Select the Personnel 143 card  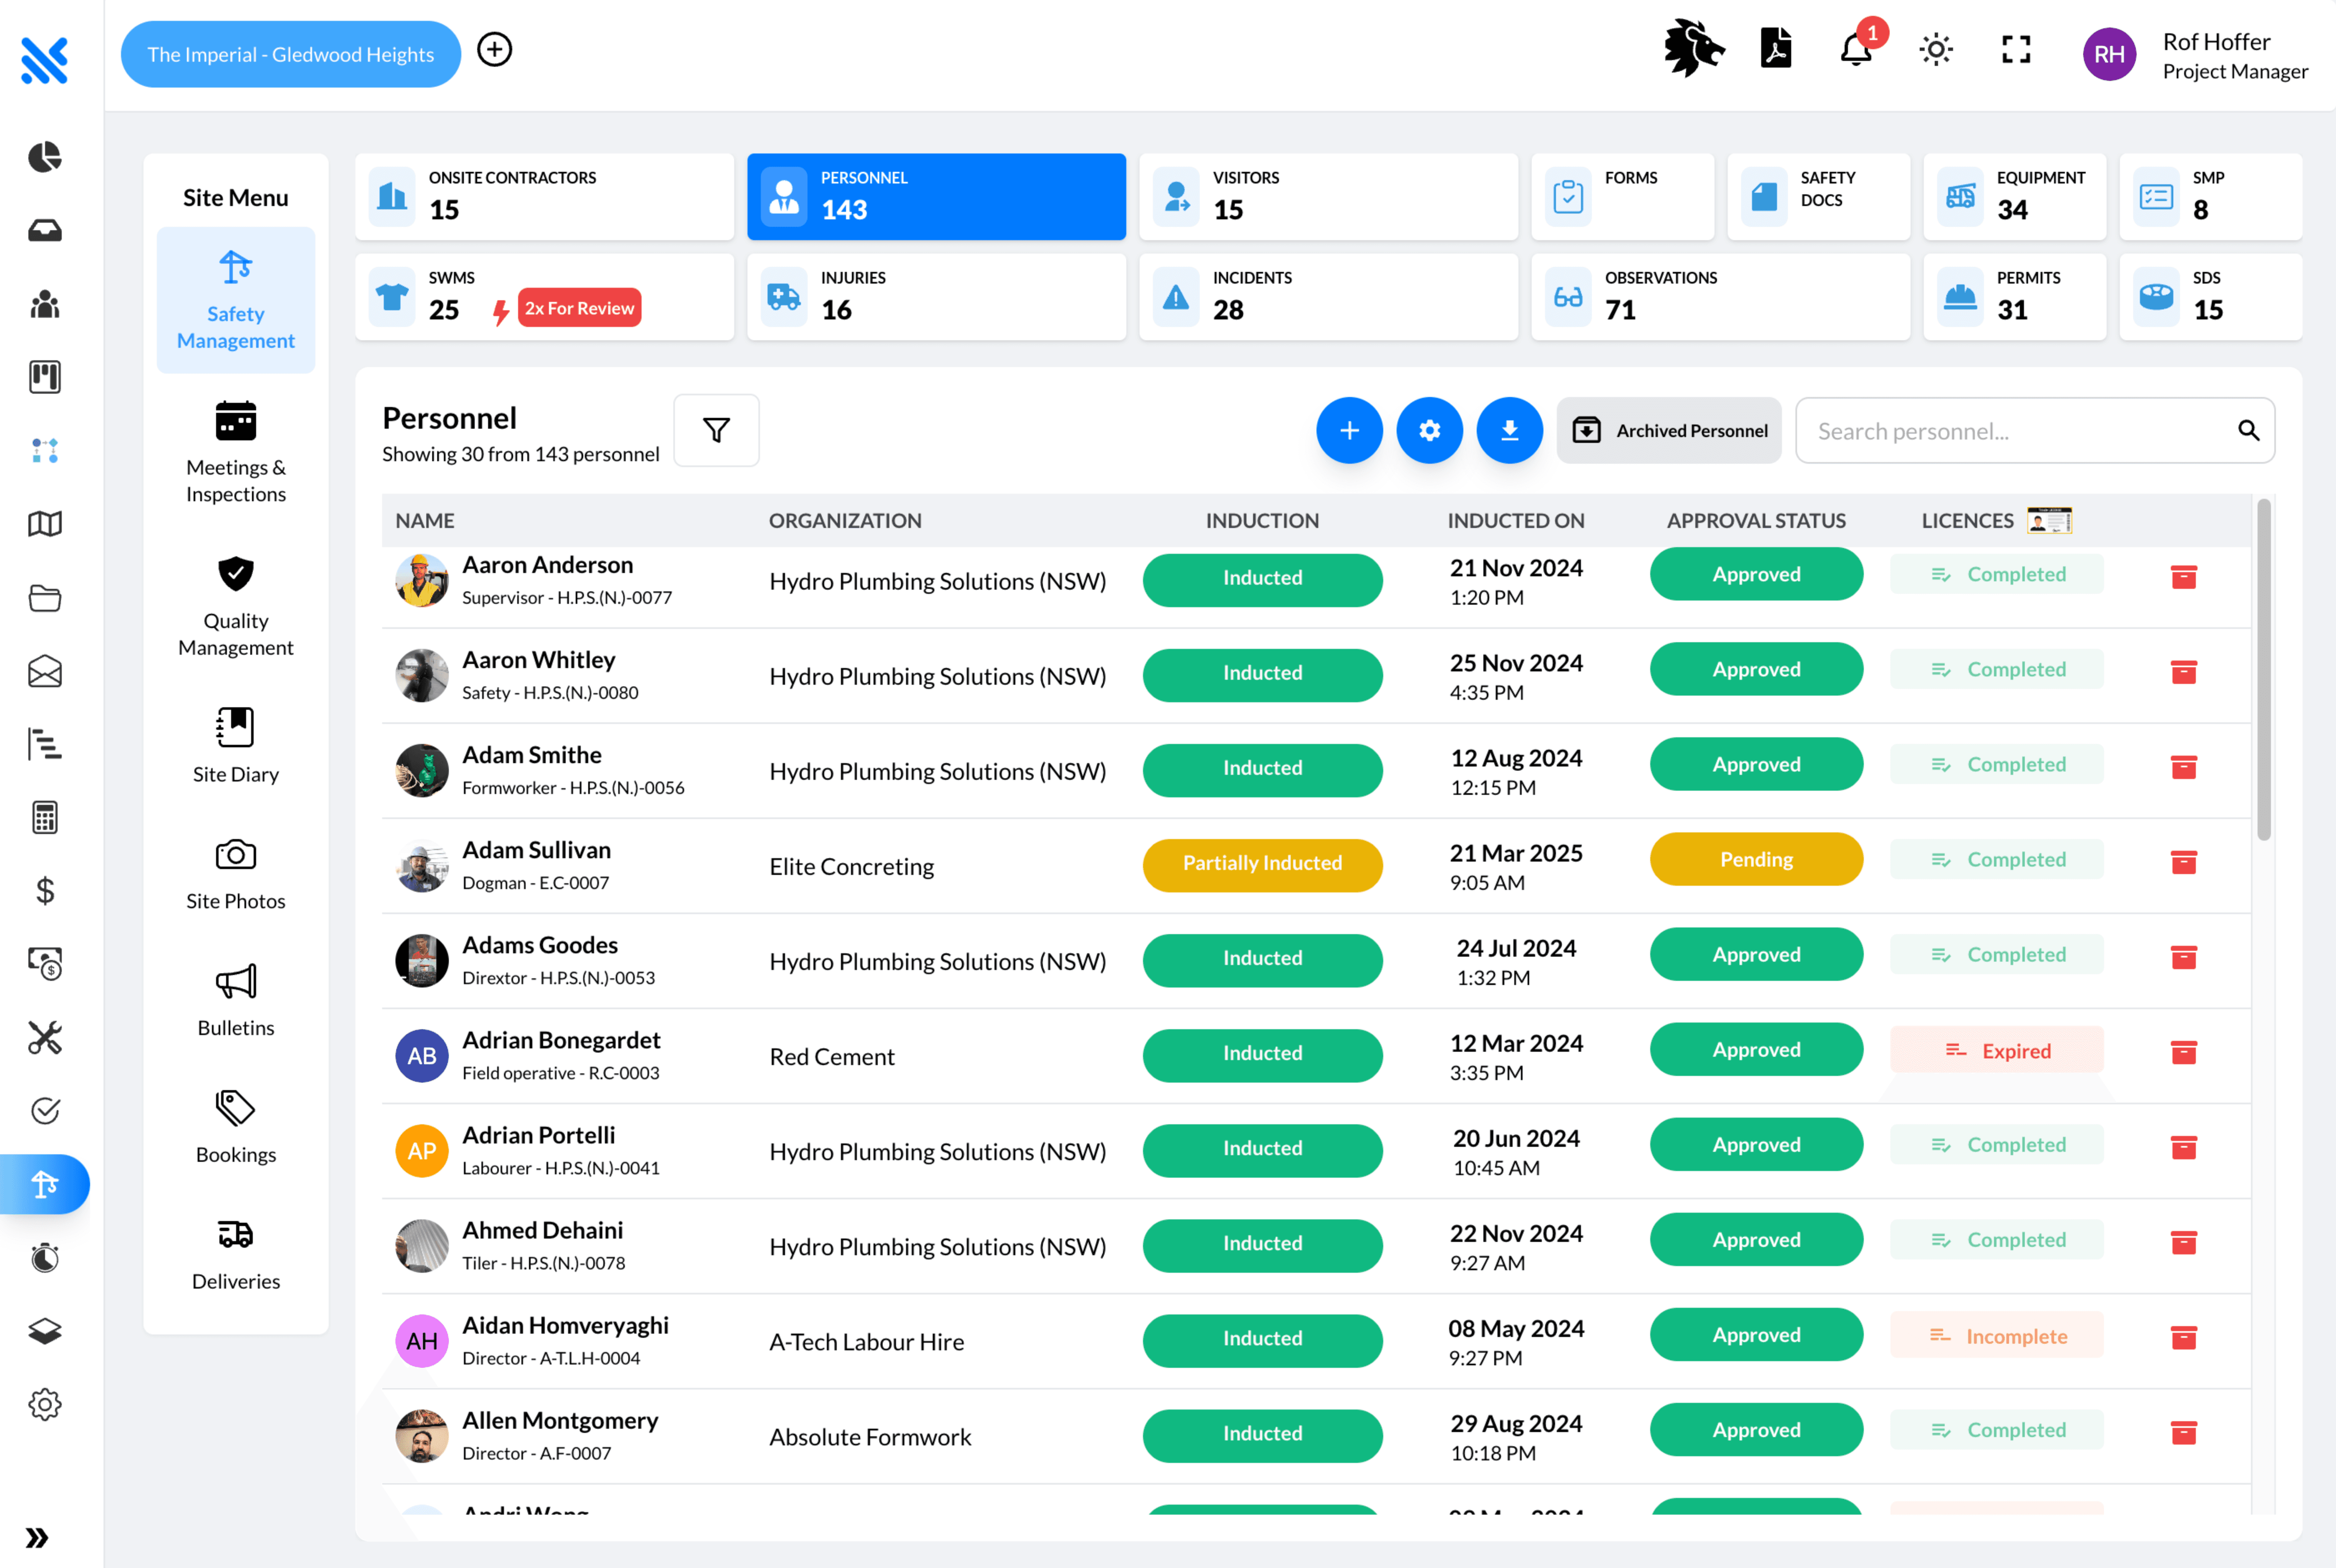tap(936, 196)
